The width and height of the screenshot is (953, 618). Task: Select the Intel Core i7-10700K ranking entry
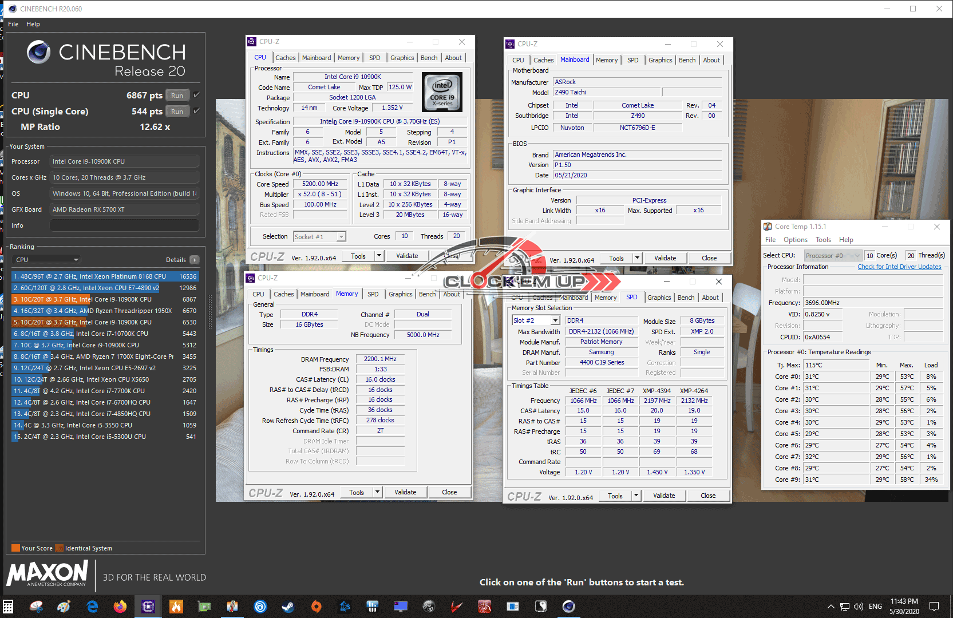click(105, 334)
